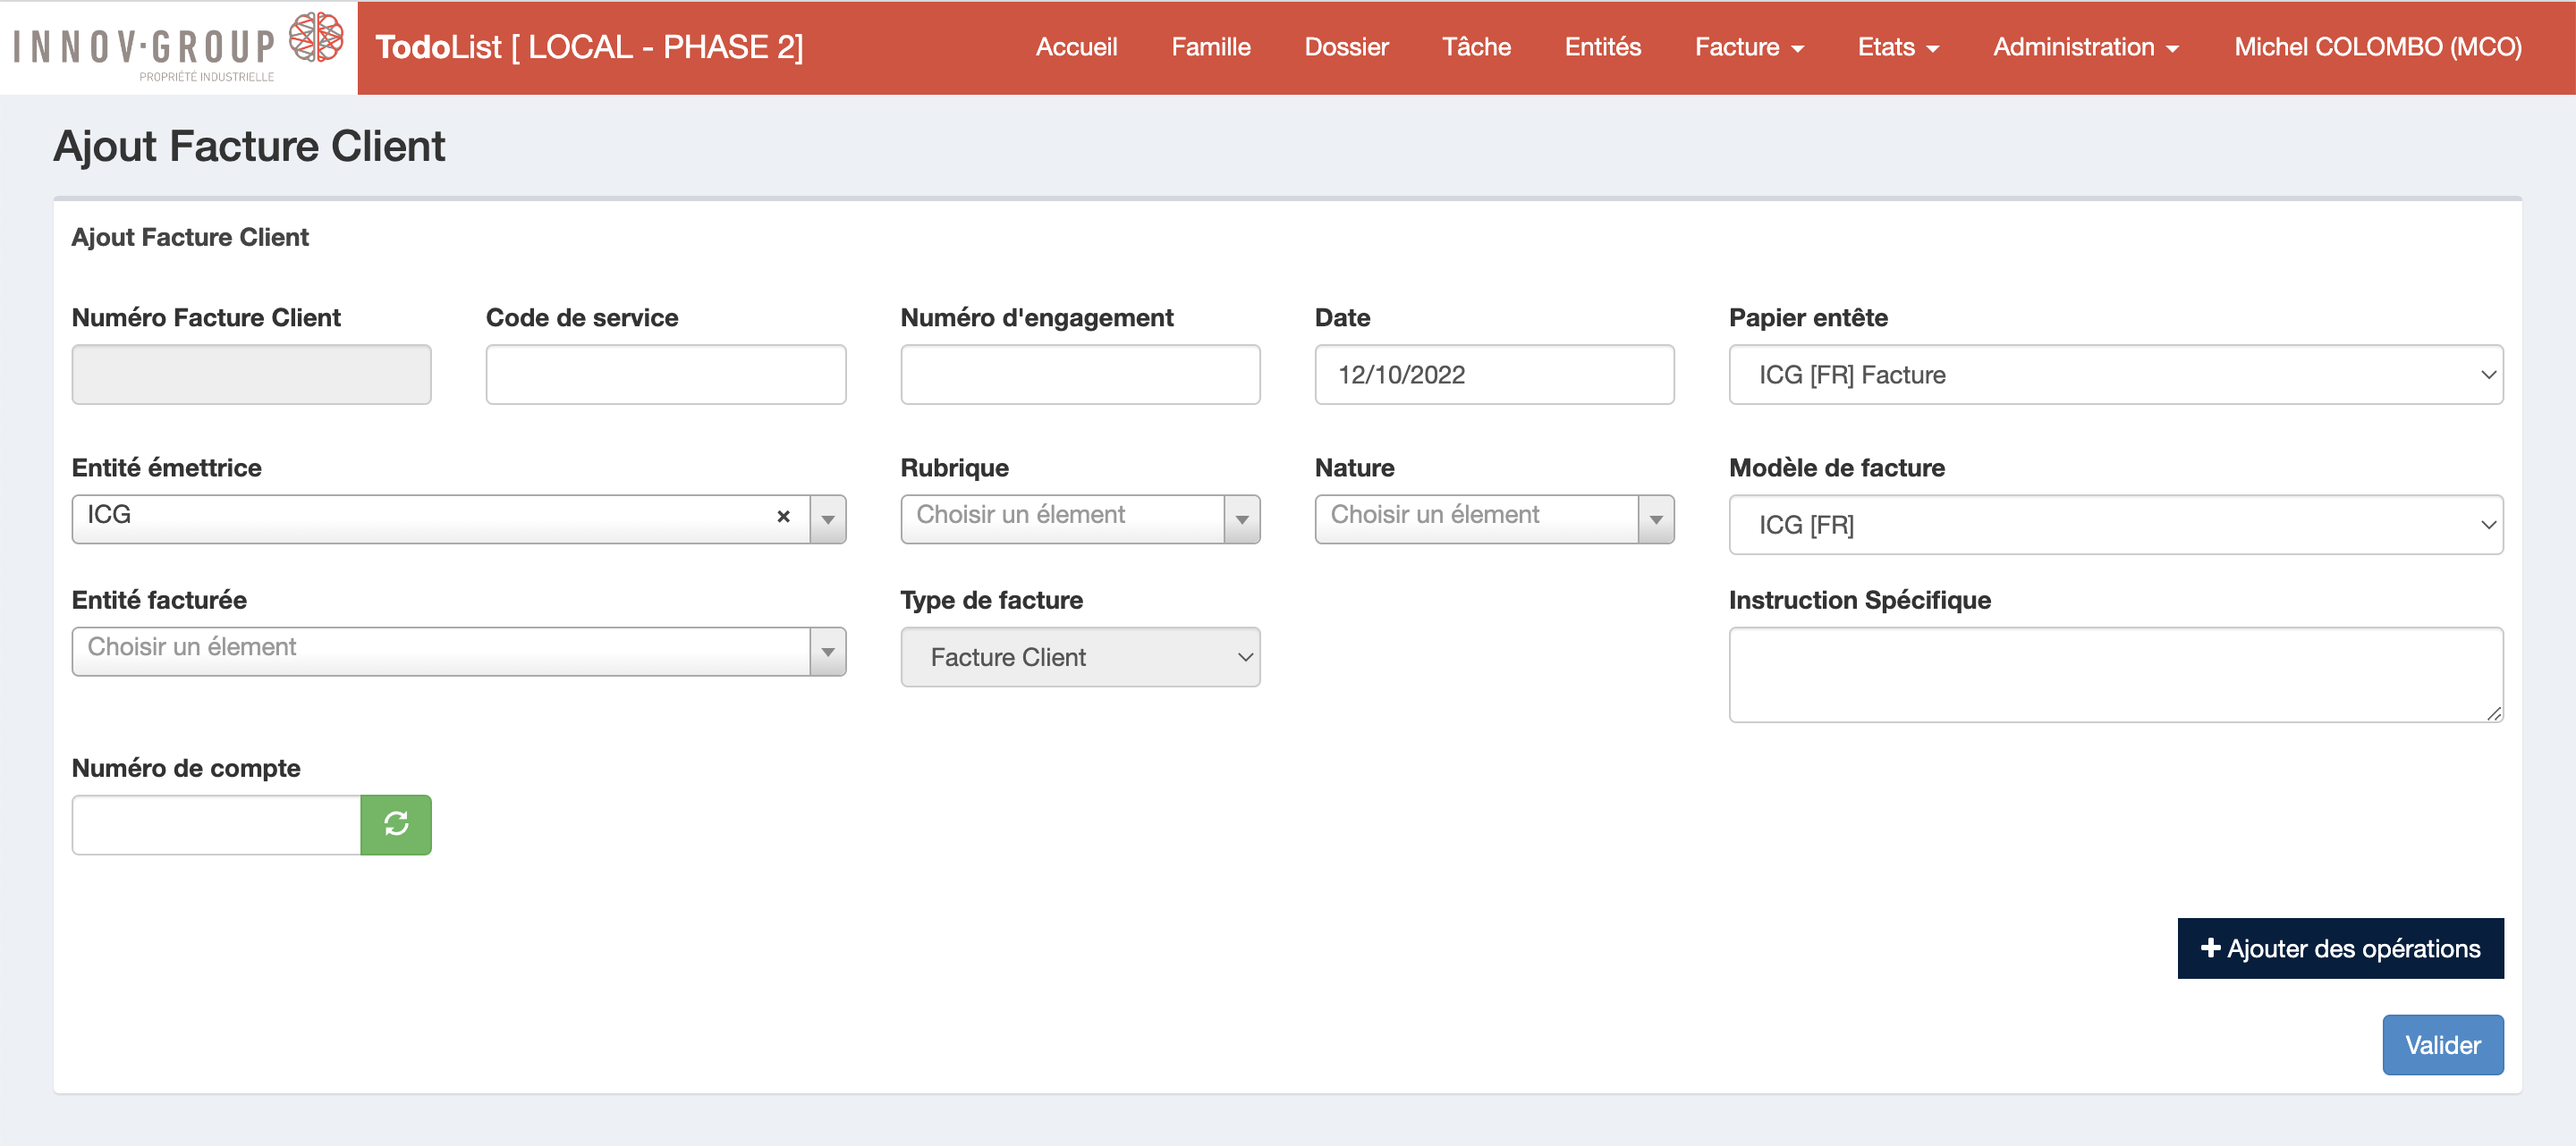Click the green refresh account number icon
Viewport: 2576px width, 1146px height.
396,824
